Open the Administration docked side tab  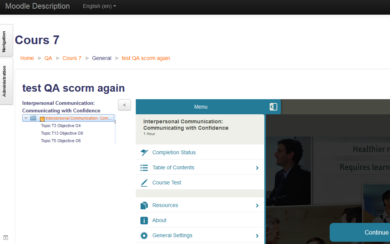click(6, 81)
